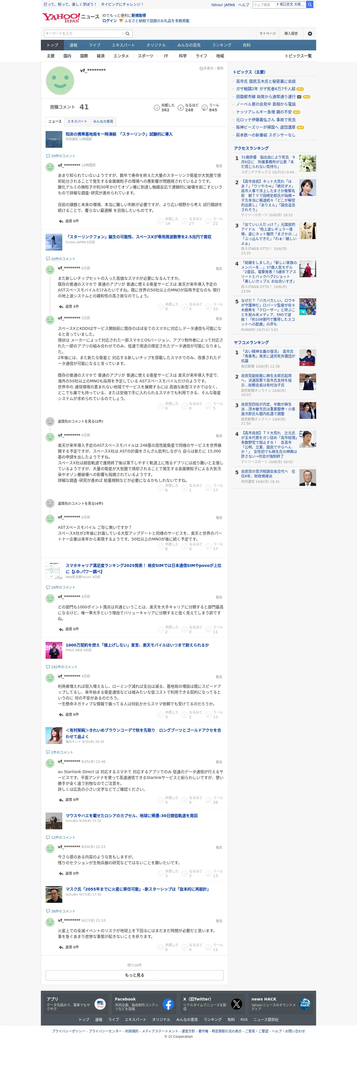This screenshot has width=357, height=1072.
Task: Click RSS link in footer nav
Action: tap(244, 1020)
